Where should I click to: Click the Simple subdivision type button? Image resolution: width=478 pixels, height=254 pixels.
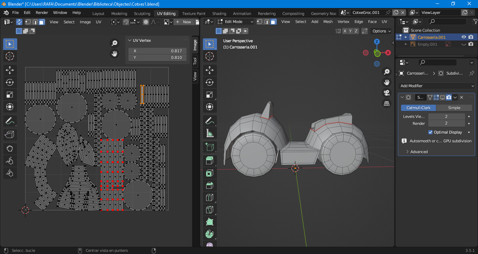click(454, 108)
